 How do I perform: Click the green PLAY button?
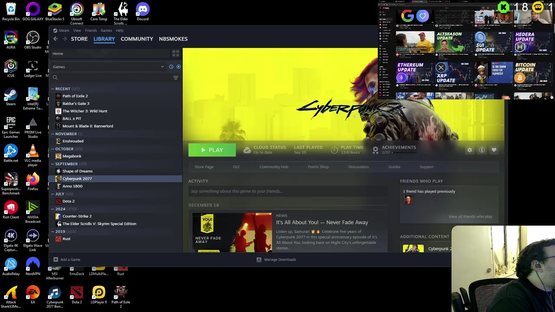pyautogui.click(x=212, y=150)
